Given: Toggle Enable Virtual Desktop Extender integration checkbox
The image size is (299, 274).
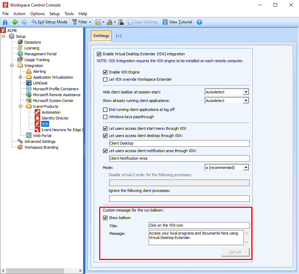Looking at the screenshot, I should click(x=99, y=54).
